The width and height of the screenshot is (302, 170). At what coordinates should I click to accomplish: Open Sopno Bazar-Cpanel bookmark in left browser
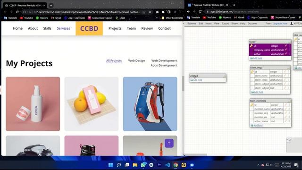click(100, 18)
